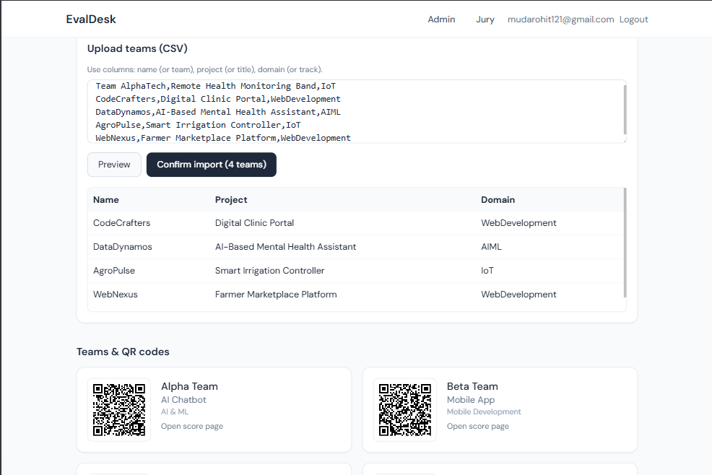Click the AgroPulse name cell
Screen dimensions: 712x475
114,271
